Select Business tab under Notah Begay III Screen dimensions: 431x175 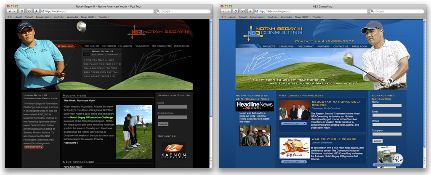[x=98, y=54]
